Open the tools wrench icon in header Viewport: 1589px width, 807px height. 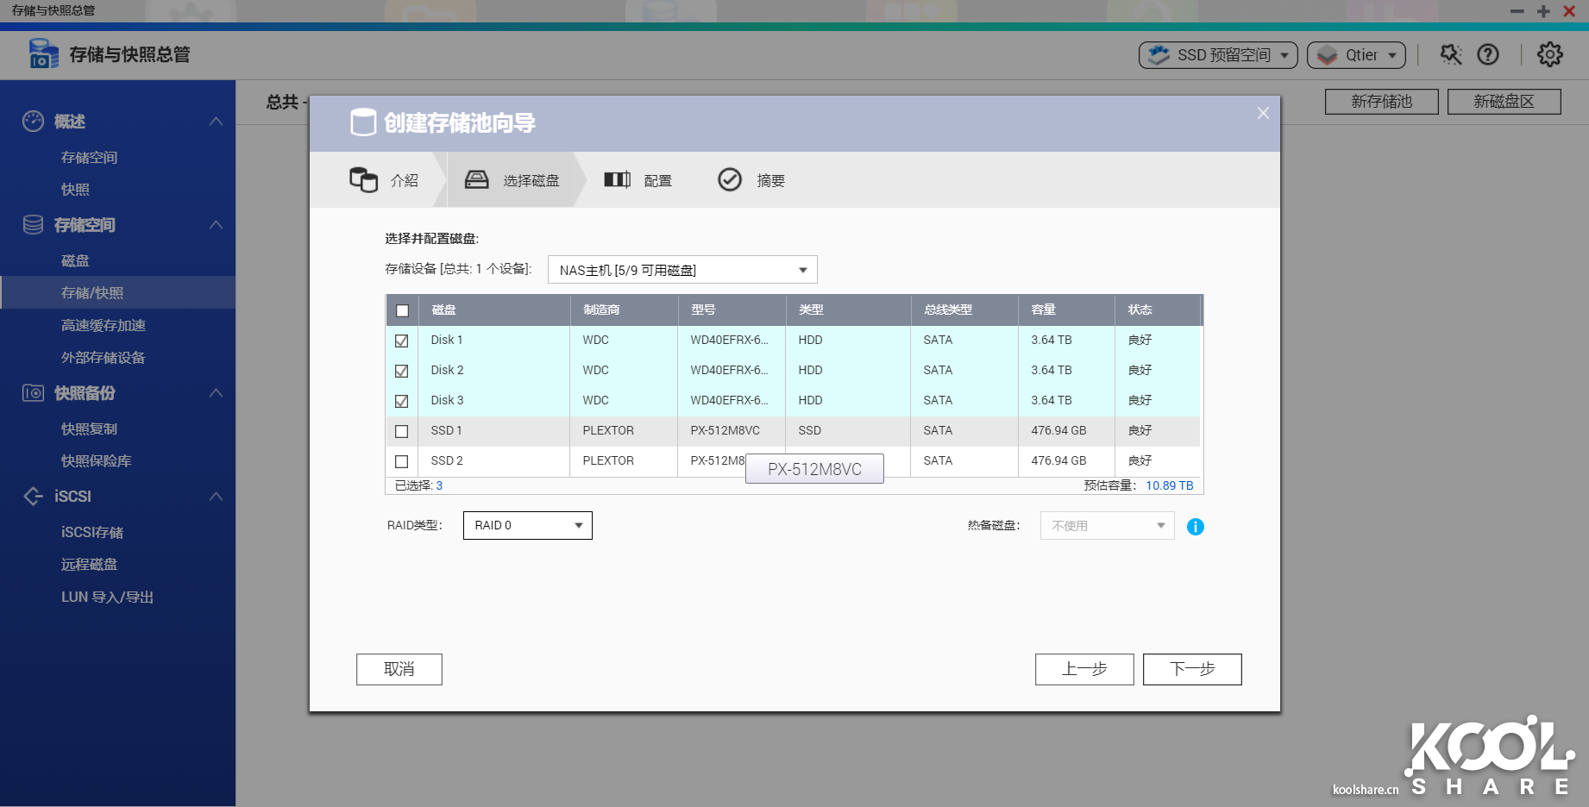1450,55
